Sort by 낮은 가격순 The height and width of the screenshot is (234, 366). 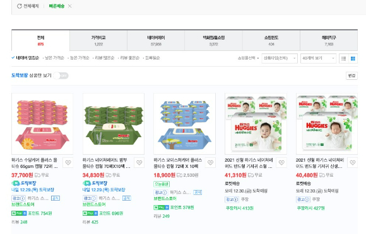point(54,58)
